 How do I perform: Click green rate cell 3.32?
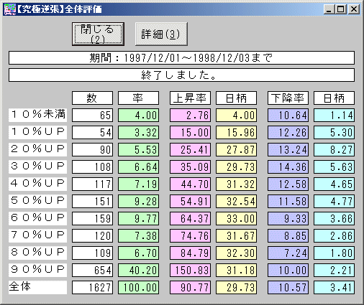138,132
